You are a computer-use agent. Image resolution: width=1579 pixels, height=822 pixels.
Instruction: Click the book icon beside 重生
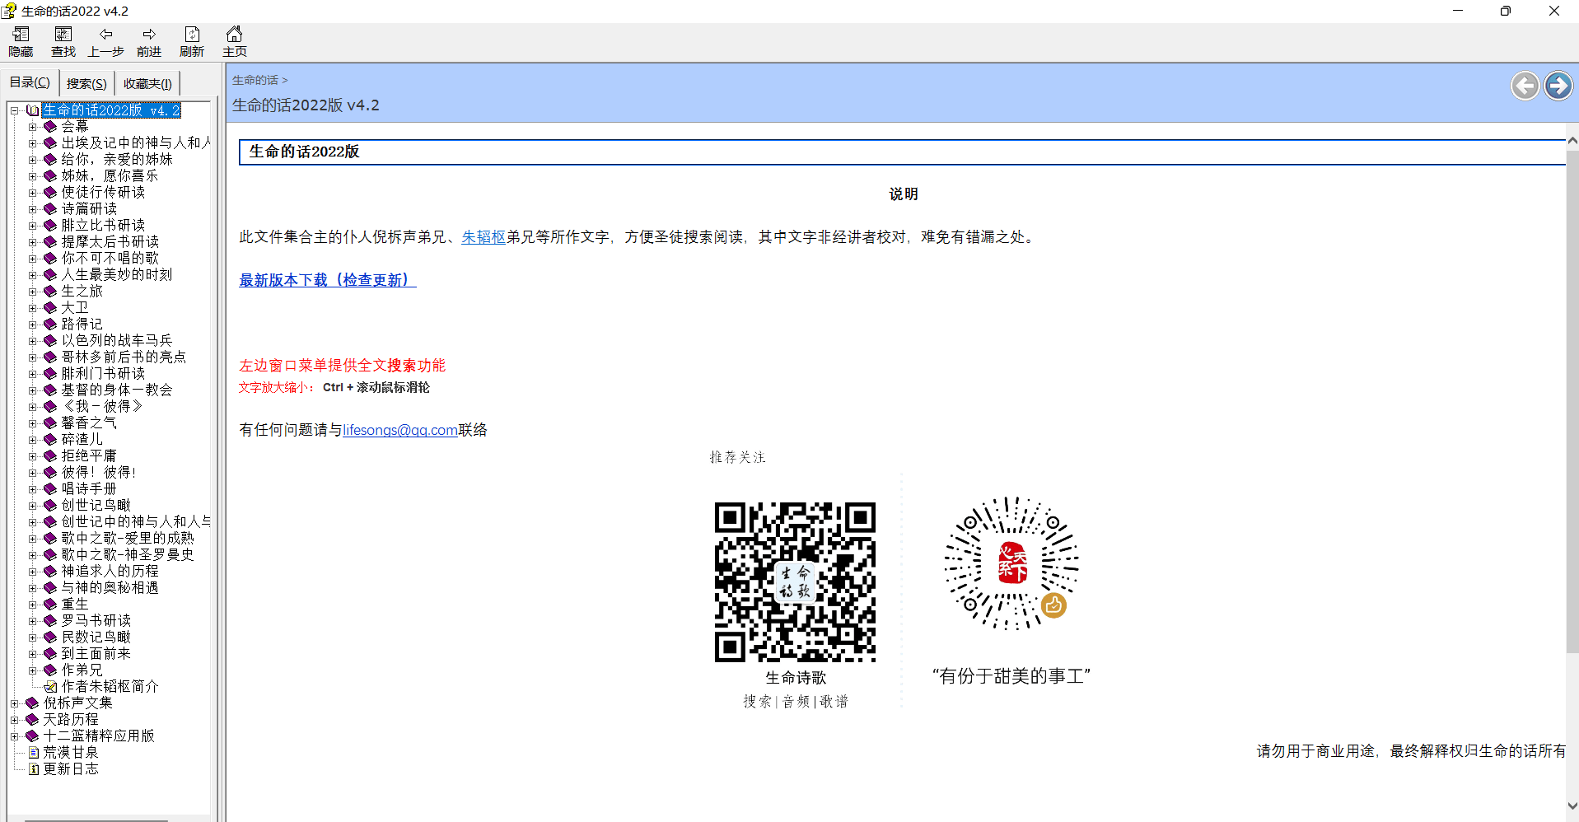[x=50, y=604]
